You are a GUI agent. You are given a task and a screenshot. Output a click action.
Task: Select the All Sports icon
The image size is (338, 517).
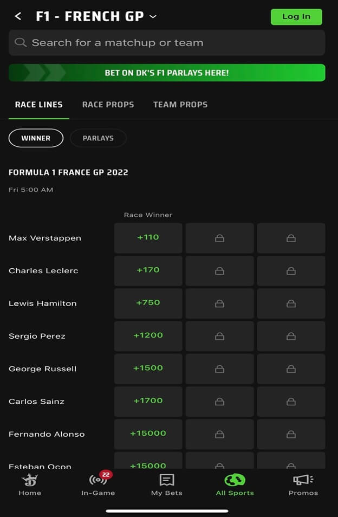(x=235, y=480)
